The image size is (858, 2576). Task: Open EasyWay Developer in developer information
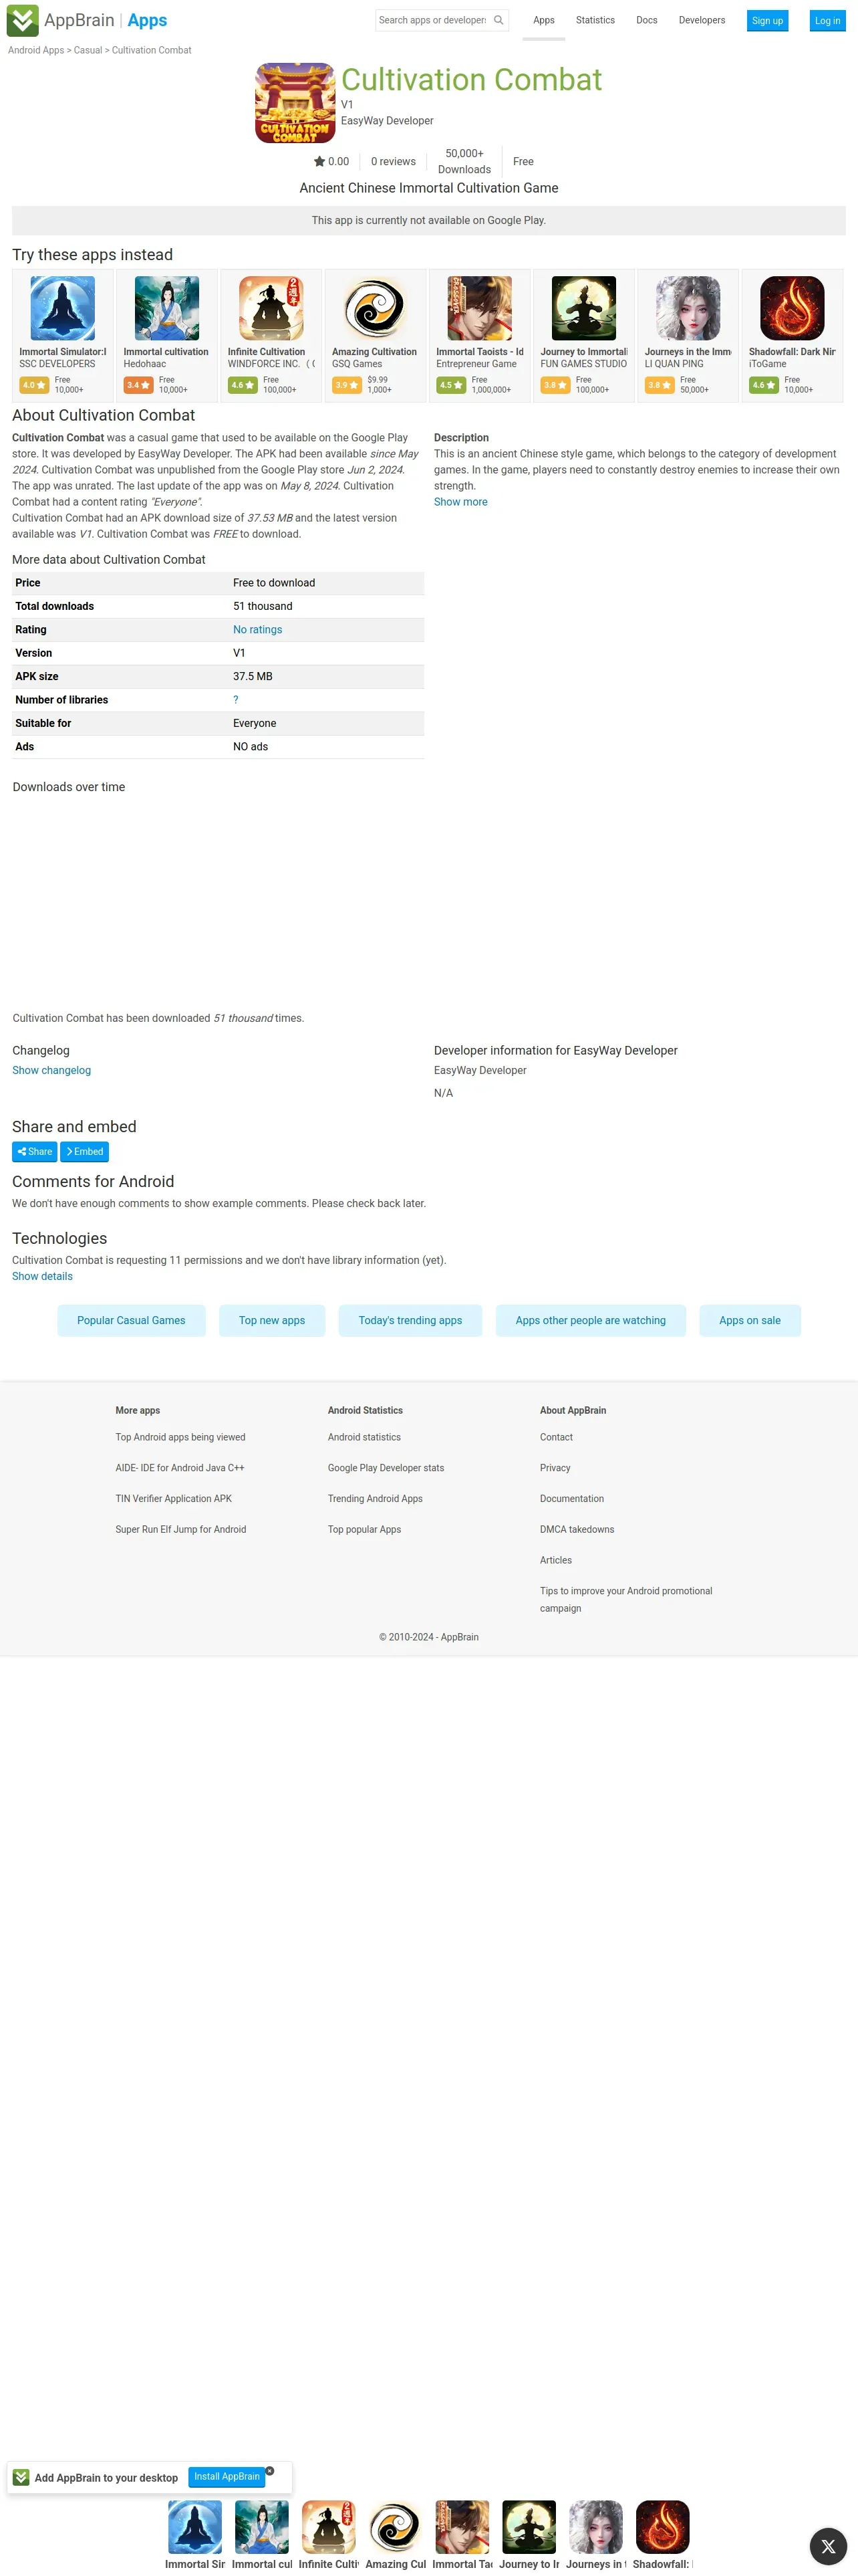click(479, 1070)
